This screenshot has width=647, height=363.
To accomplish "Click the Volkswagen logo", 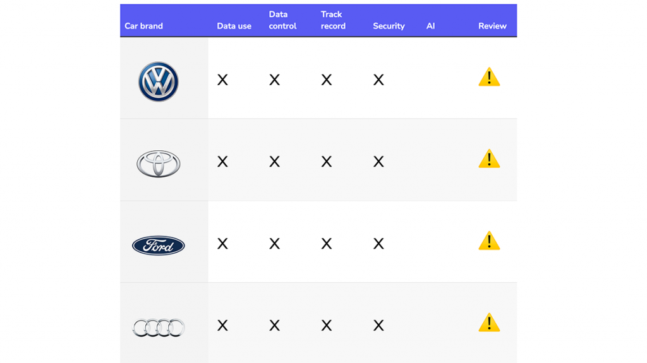I will point(159,81).
